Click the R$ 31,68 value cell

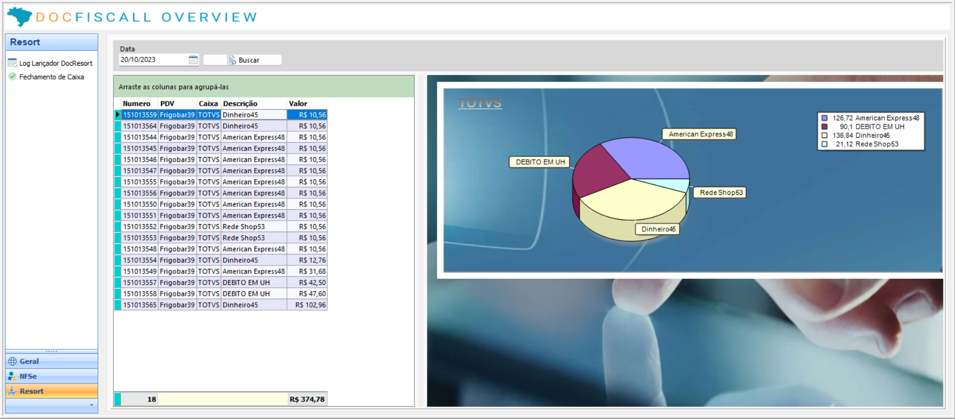pyautogui.click(x=307, y=271)
